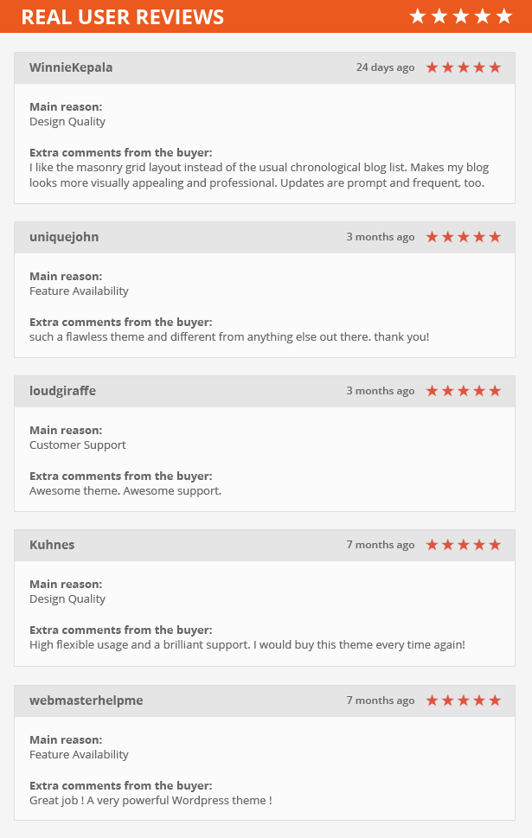The image size is (532, 838).
Task: Click the star rating on Kuhnes' review
Action: pos(464,545)
